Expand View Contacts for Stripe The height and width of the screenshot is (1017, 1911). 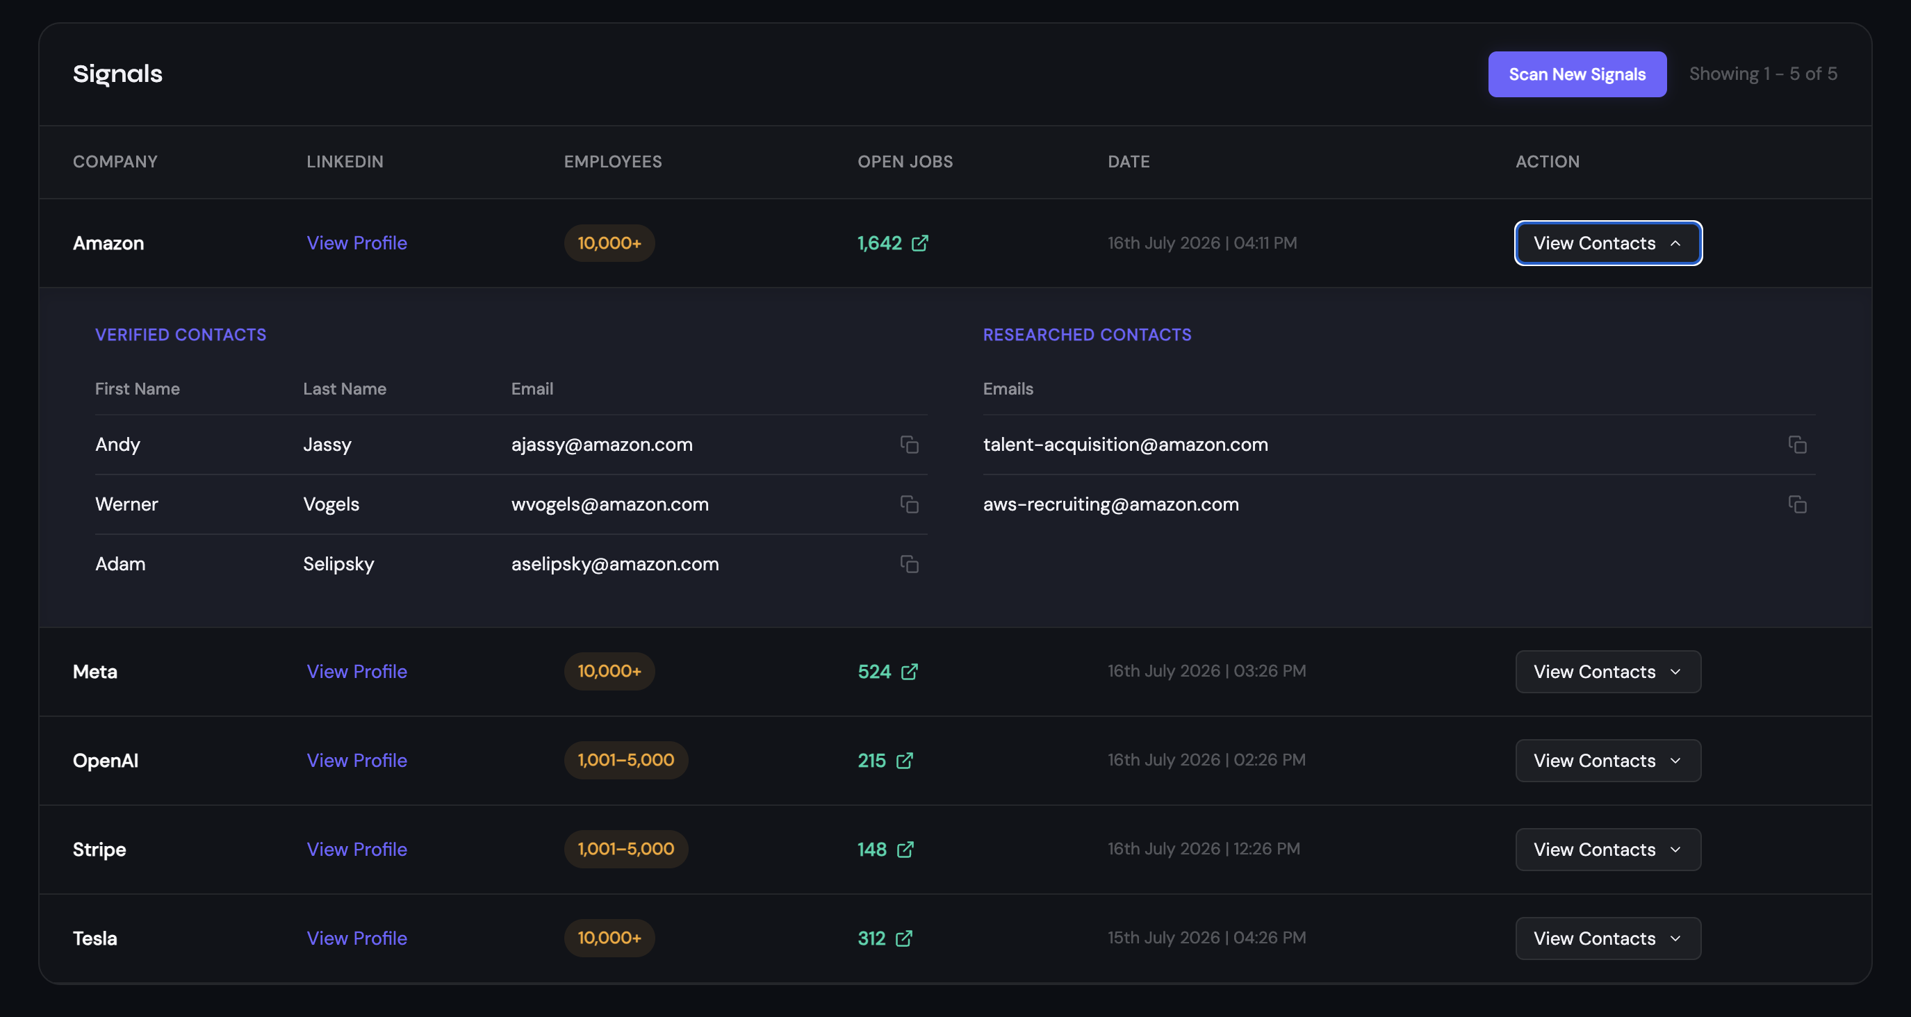tap(1607, 850)
